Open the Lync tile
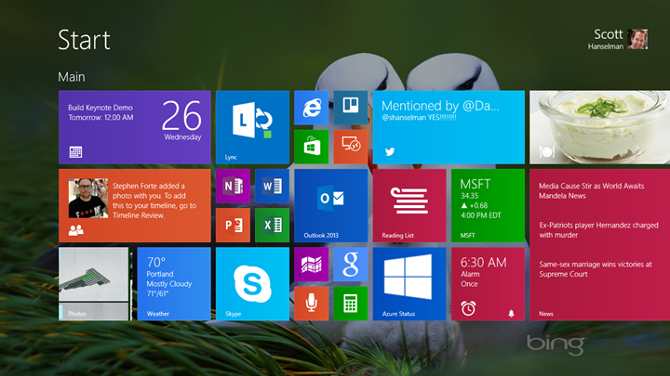This screenshot has width=670, height=376. click(x=252, y=127)
